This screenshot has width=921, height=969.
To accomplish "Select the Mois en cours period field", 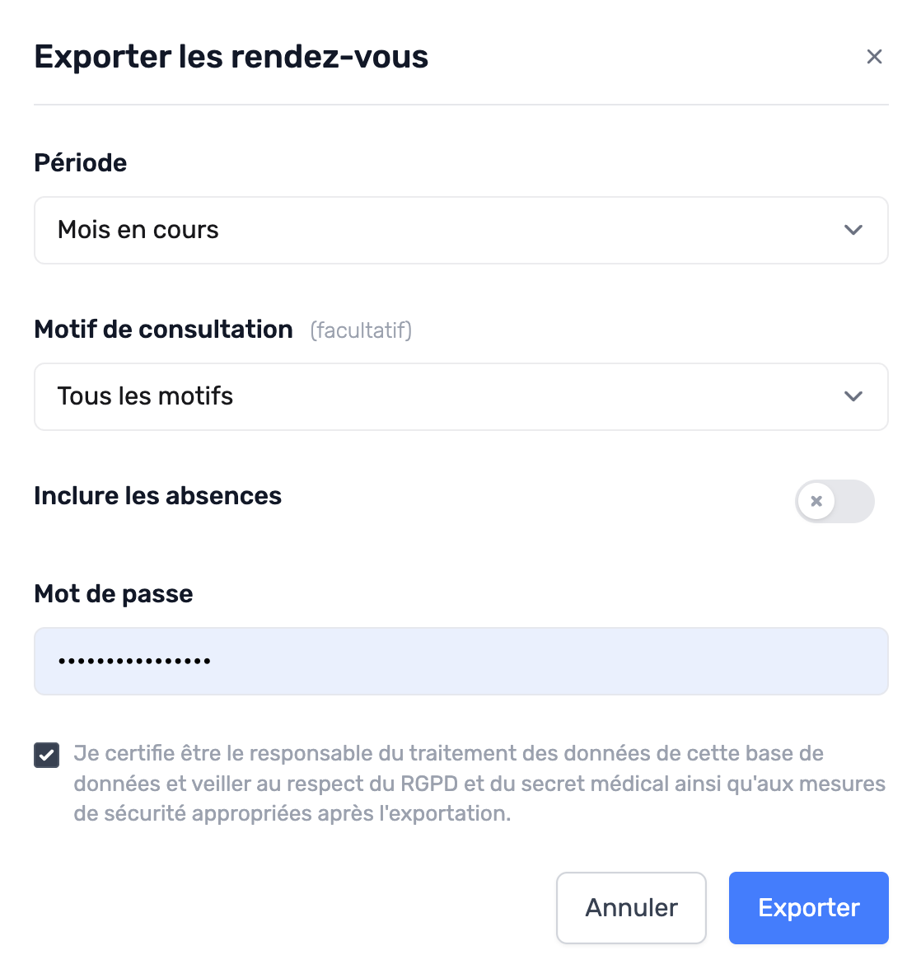I will [460, 231].
